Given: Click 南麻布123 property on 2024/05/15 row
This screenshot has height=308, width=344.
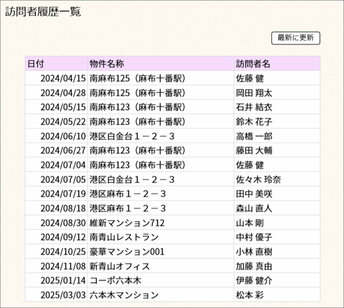Looking at the screenshot, I should point(138,107).
